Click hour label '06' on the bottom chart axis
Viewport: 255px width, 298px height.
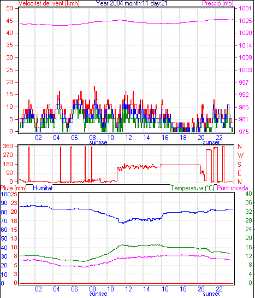74,289
